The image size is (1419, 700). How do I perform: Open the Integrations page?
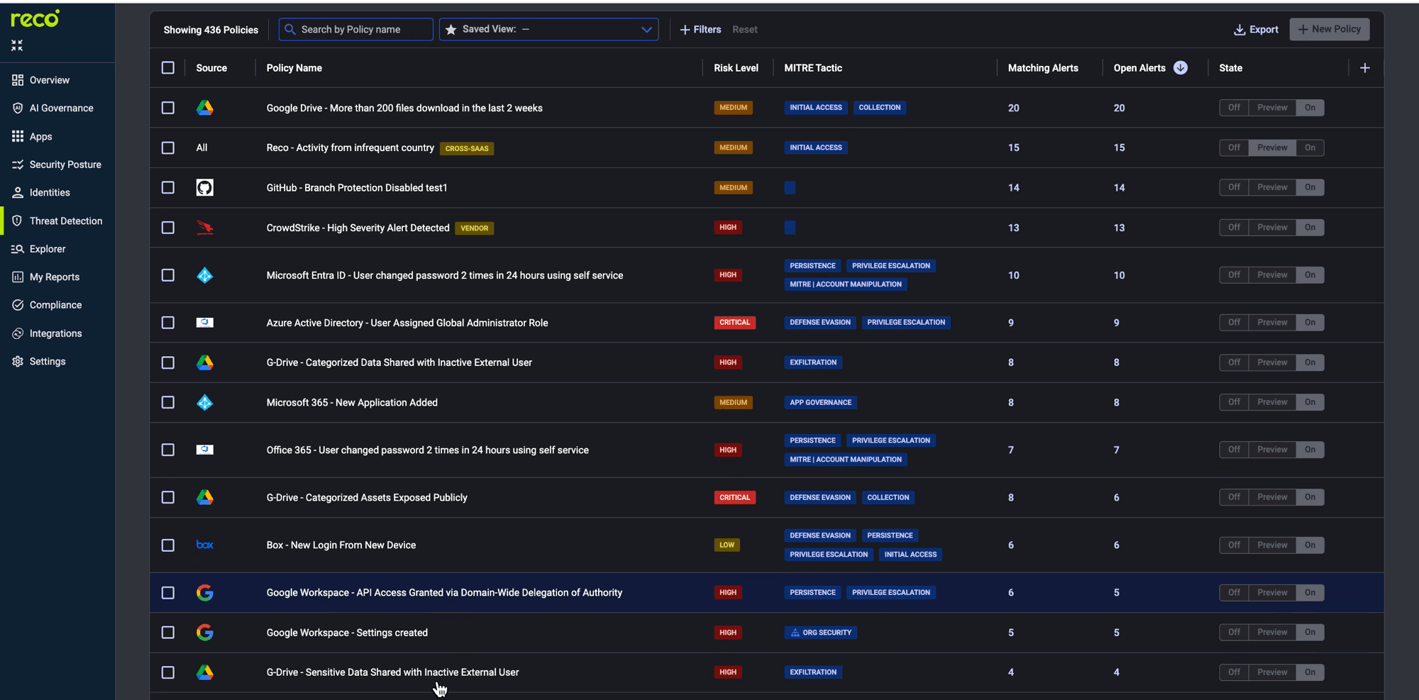(x=55, y=333)
